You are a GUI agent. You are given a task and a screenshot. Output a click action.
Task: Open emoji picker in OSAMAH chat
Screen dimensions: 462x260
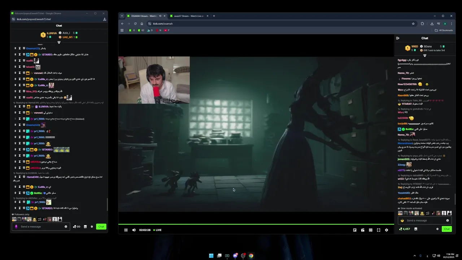click(448, 221)
